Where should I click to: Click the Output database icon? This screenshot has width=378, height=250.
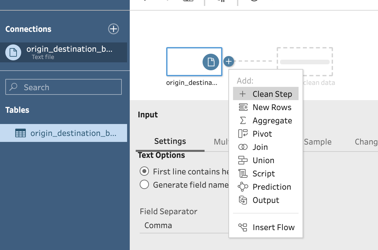(243, 200)
